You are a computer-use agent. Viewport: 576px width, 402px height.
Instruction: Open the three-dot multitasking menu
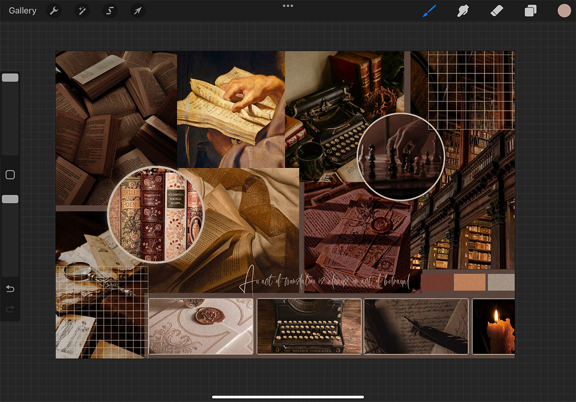[x=288, y=6]
